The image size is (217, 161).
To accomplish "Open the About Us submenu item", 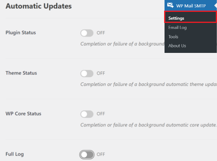I will coord(177,46).
